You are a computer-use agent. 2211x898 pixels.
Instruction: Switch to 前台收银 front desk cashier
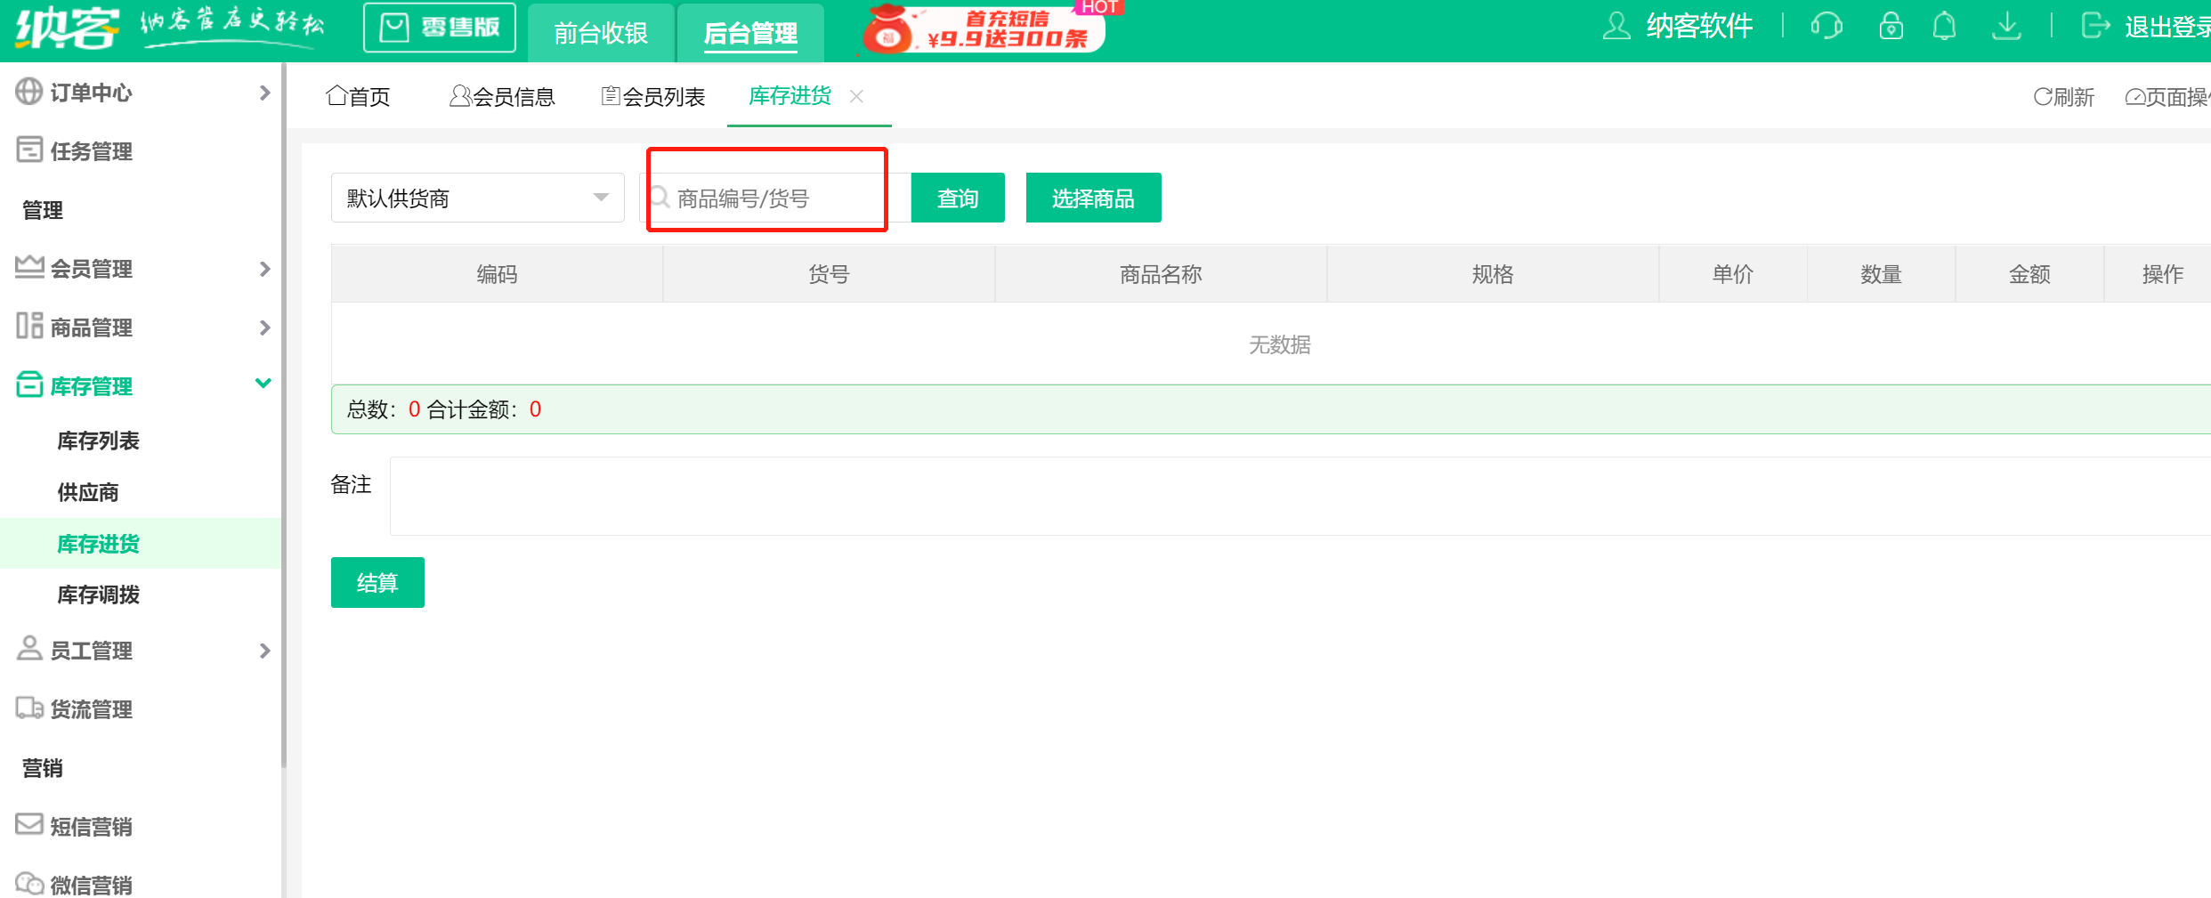[x=601, y=33]
